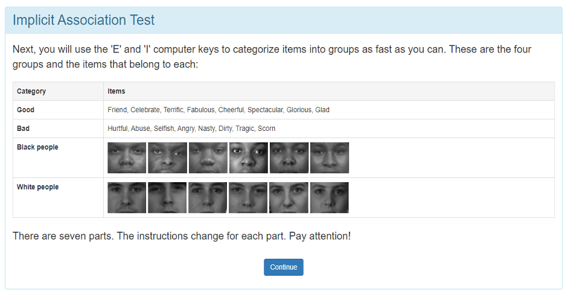
Task: Click the Bad items word list
Action: (x=191, y=128)
